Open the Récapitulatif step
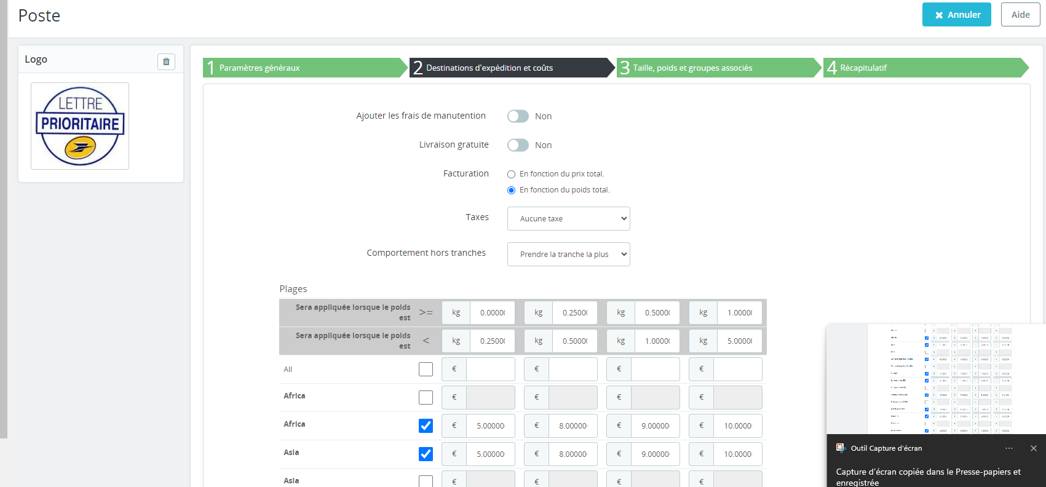Viewport: 1046px width, 487px height. pyautogui.click(x=926, y=68)
